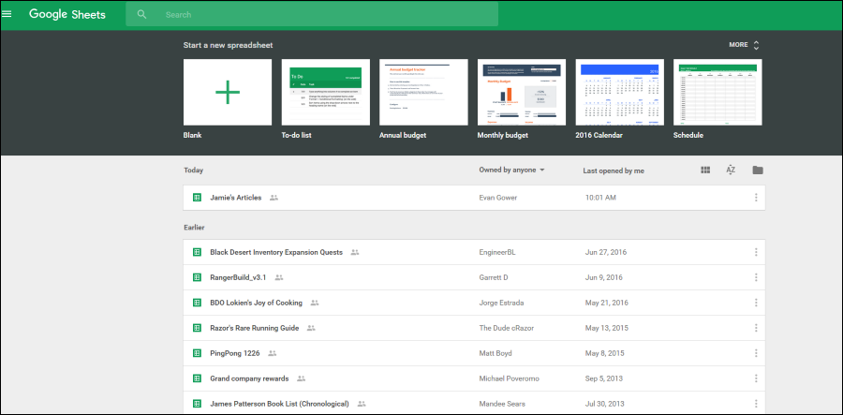
Task: Click shared icon next to BDO Lokien's Joy
Action: point(315,303)
